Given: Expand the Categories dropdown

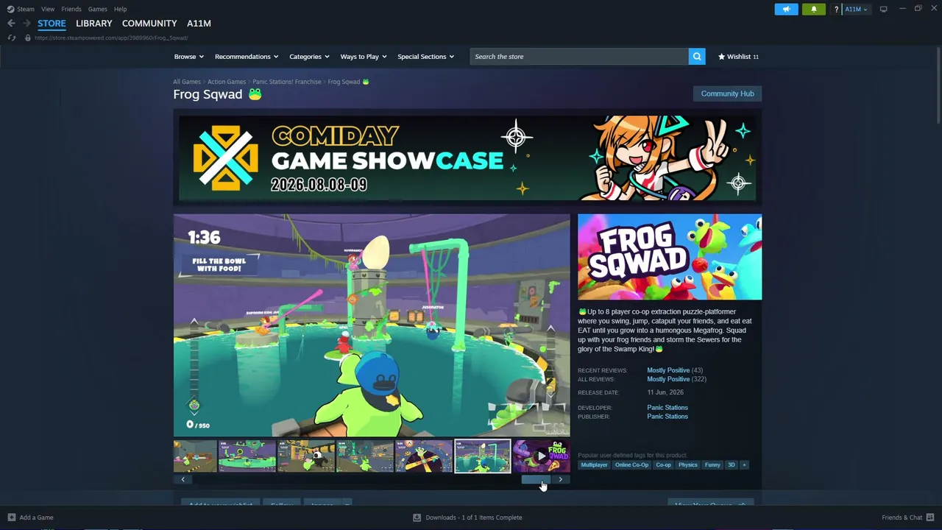Looking at the screenshot, I should point(309,57).
